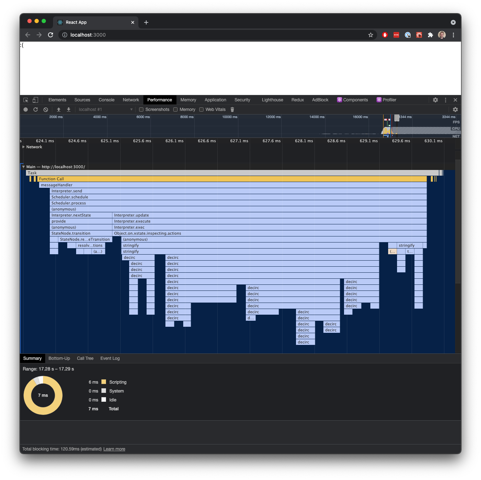
Task: Click the collect garbage trash icon
Action: tap(232, 110)
